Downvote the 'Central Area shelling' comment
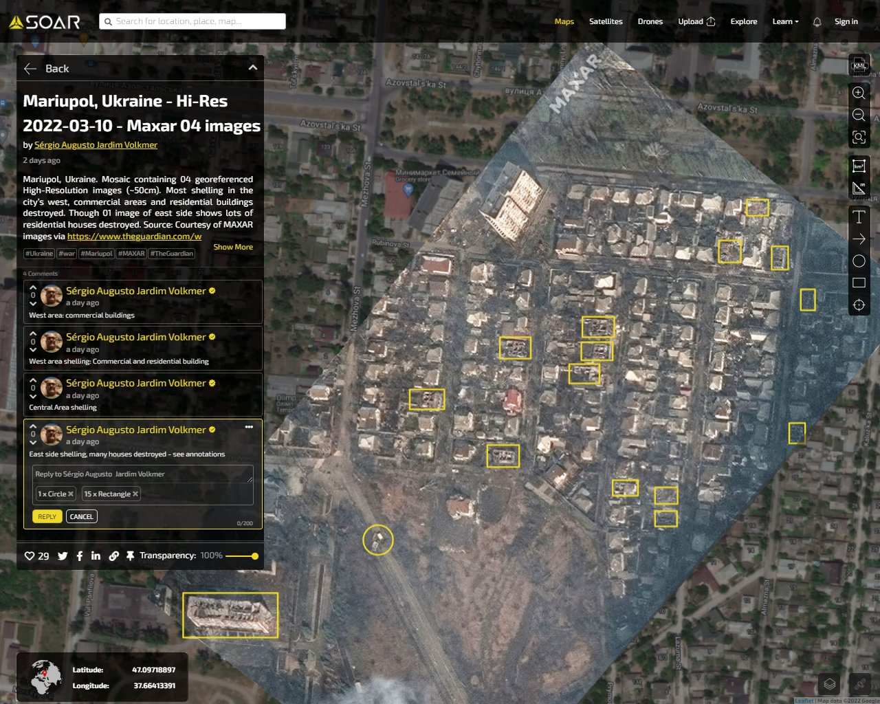This screenshot has height=704, width=880. tap(33, 396)
